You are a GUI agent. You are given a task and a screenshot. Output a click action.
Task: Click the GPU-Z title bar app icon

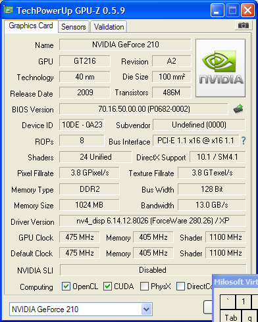(9, 10)
